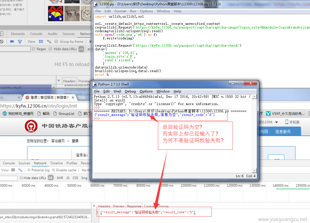Switch to large rows list view icon in upper DevTools
The image size is (310, 223).
pyautogui.click(x=41, y=42)
